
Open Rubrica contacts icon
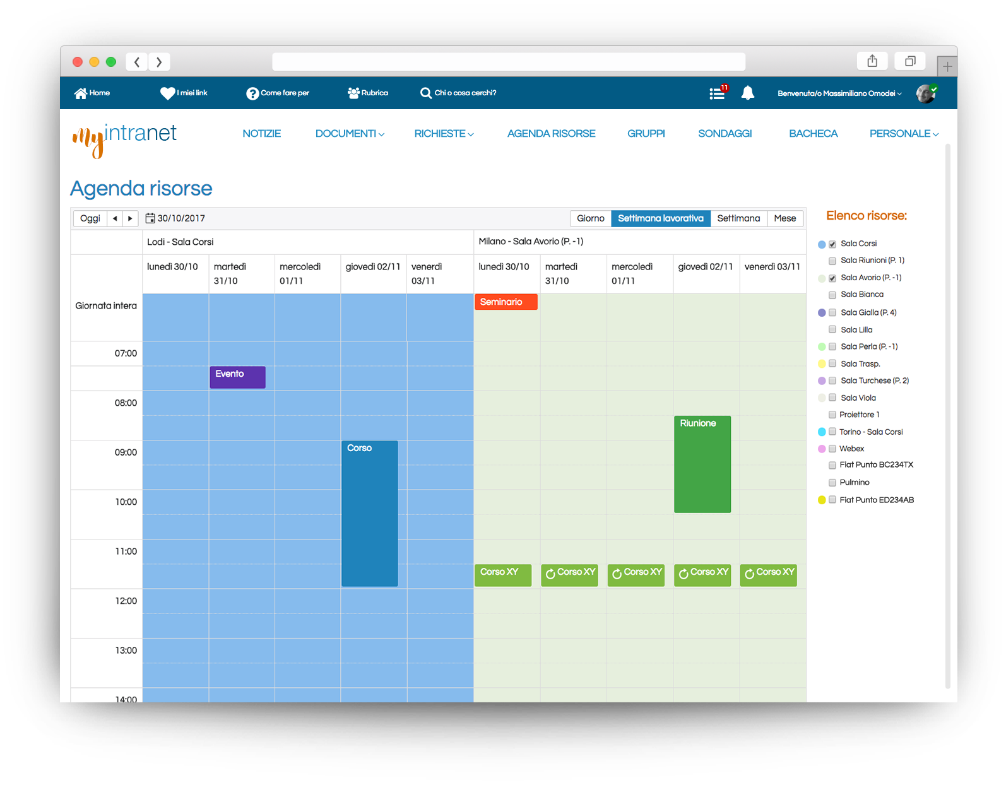(353, 93)
